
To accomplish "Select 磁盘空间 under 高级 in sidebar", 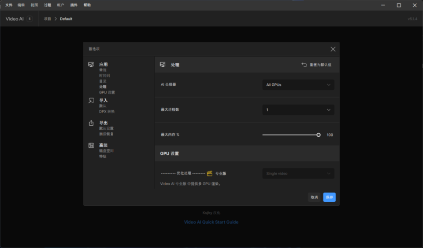I will 106,151.
